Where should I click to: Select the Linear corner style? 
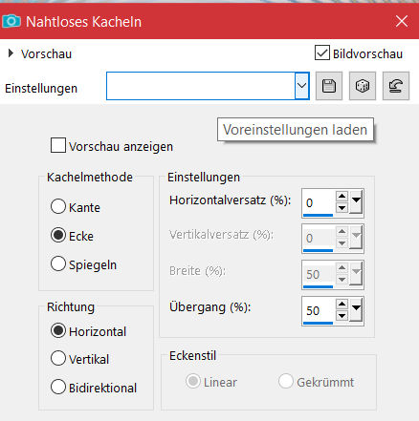(193, 381)
